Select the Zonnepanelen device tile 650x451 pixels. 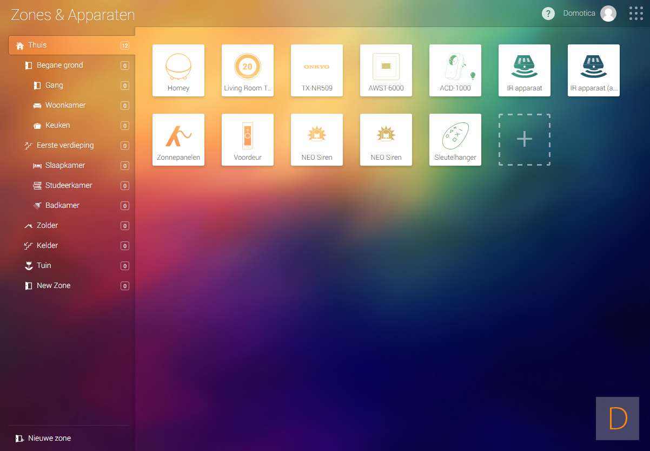pyautogui.click(x=178, y=140)
